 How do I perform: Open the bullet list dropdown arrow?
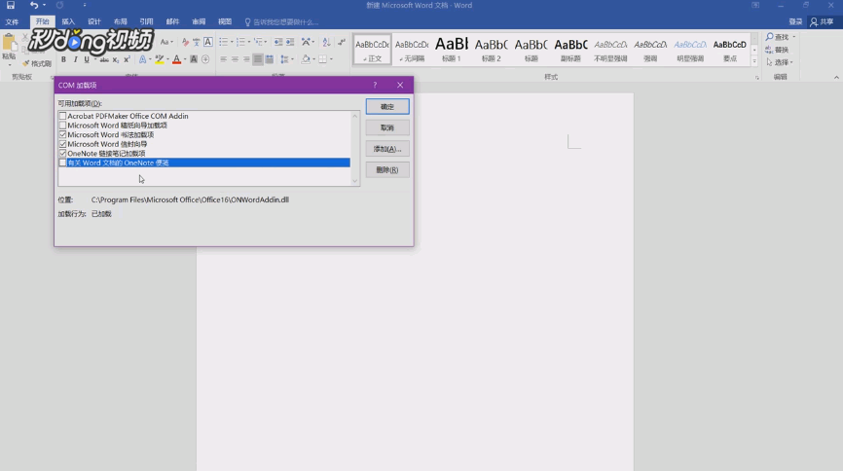coord(232,42)
